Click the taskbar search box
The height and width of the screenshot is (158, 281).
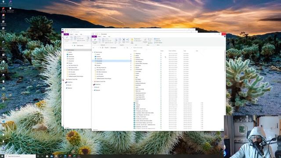click(20, 156)
